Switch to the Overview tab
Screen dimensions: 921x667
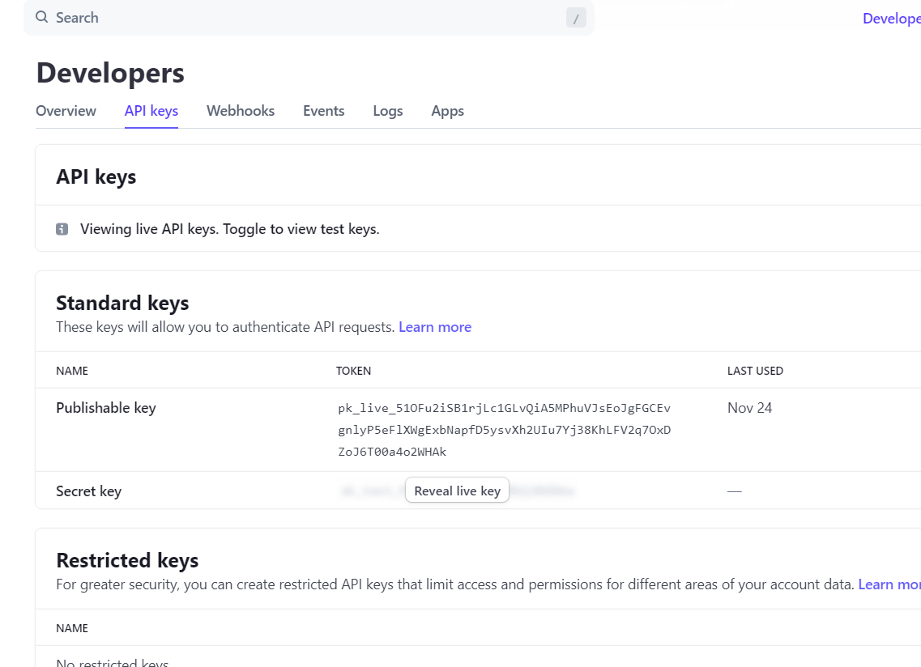point(66,111)
